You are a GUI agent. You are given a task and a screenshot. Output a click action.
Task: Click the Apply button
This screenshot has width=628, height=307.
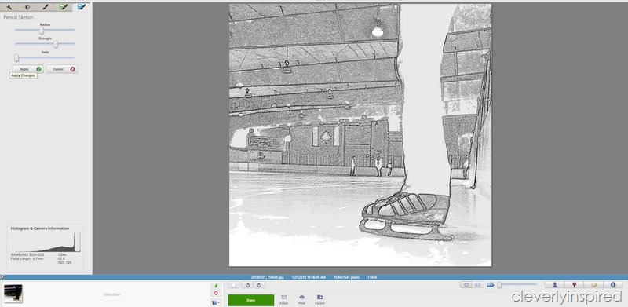tap(27, 69)
